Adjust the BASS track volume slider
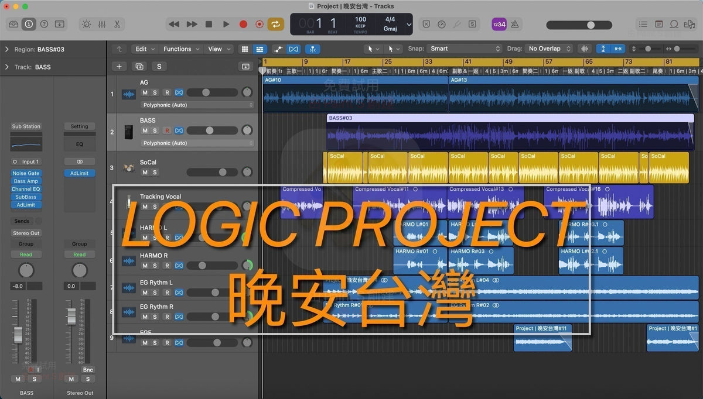This screenshot has height=399, width=703. [211, 130]
